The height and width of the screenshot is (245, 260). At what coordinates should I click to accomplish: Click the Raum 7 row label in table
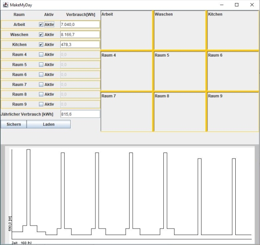19,85
